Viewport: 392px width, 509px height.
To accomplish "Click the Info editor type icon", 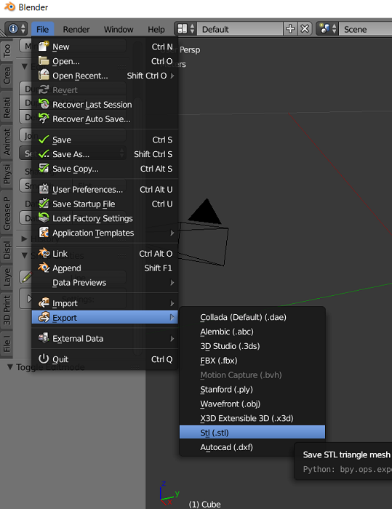I will pyautogui.click(x=13, y=29).
